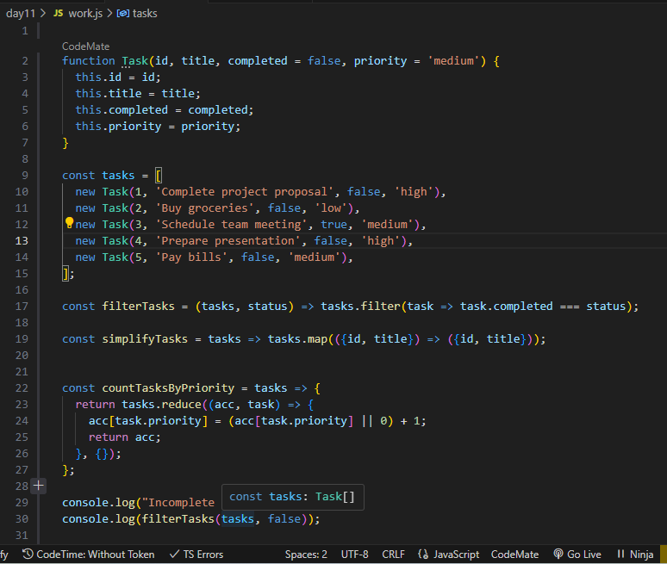Click the TS Errors status bar item
The image size is (667, 564).
point(196,555)
